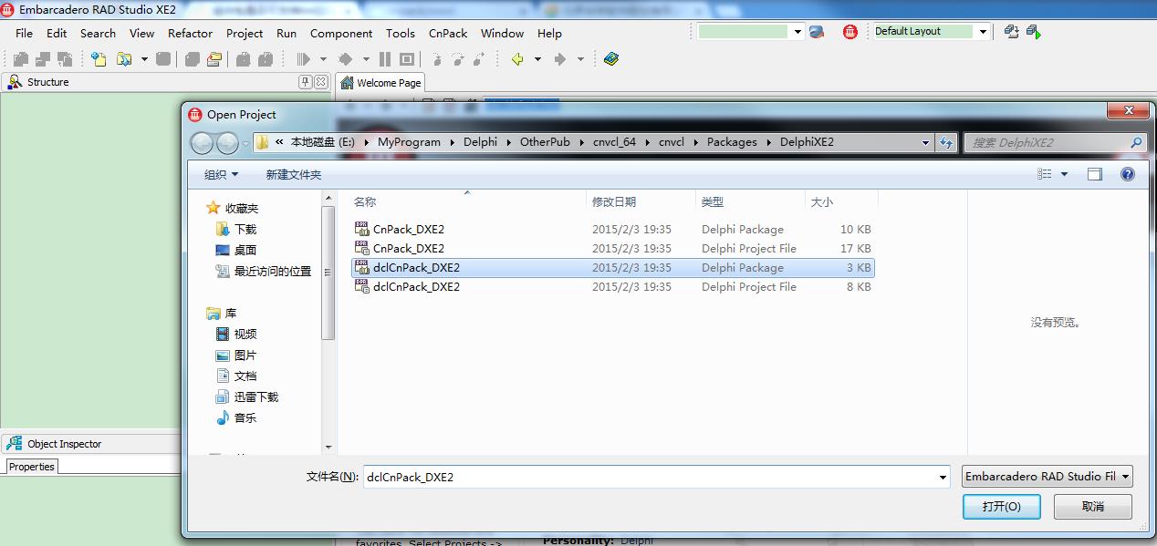Select 桌面 in the navigation pane
This screenshot has height=546, width=1157.
[245, 250]
